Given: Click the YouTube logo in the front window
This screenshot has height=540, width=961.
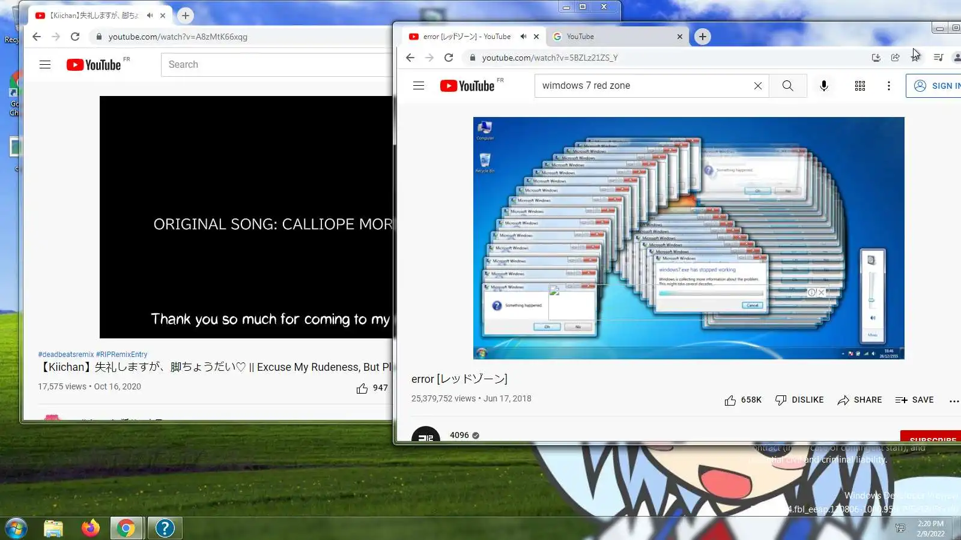Looking at the screenshot, I should [467, 86].
